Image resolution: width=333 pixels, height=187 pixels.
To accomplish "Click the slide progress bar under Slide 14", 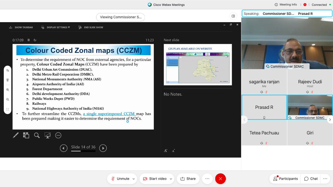I will (x=83, y=150).
